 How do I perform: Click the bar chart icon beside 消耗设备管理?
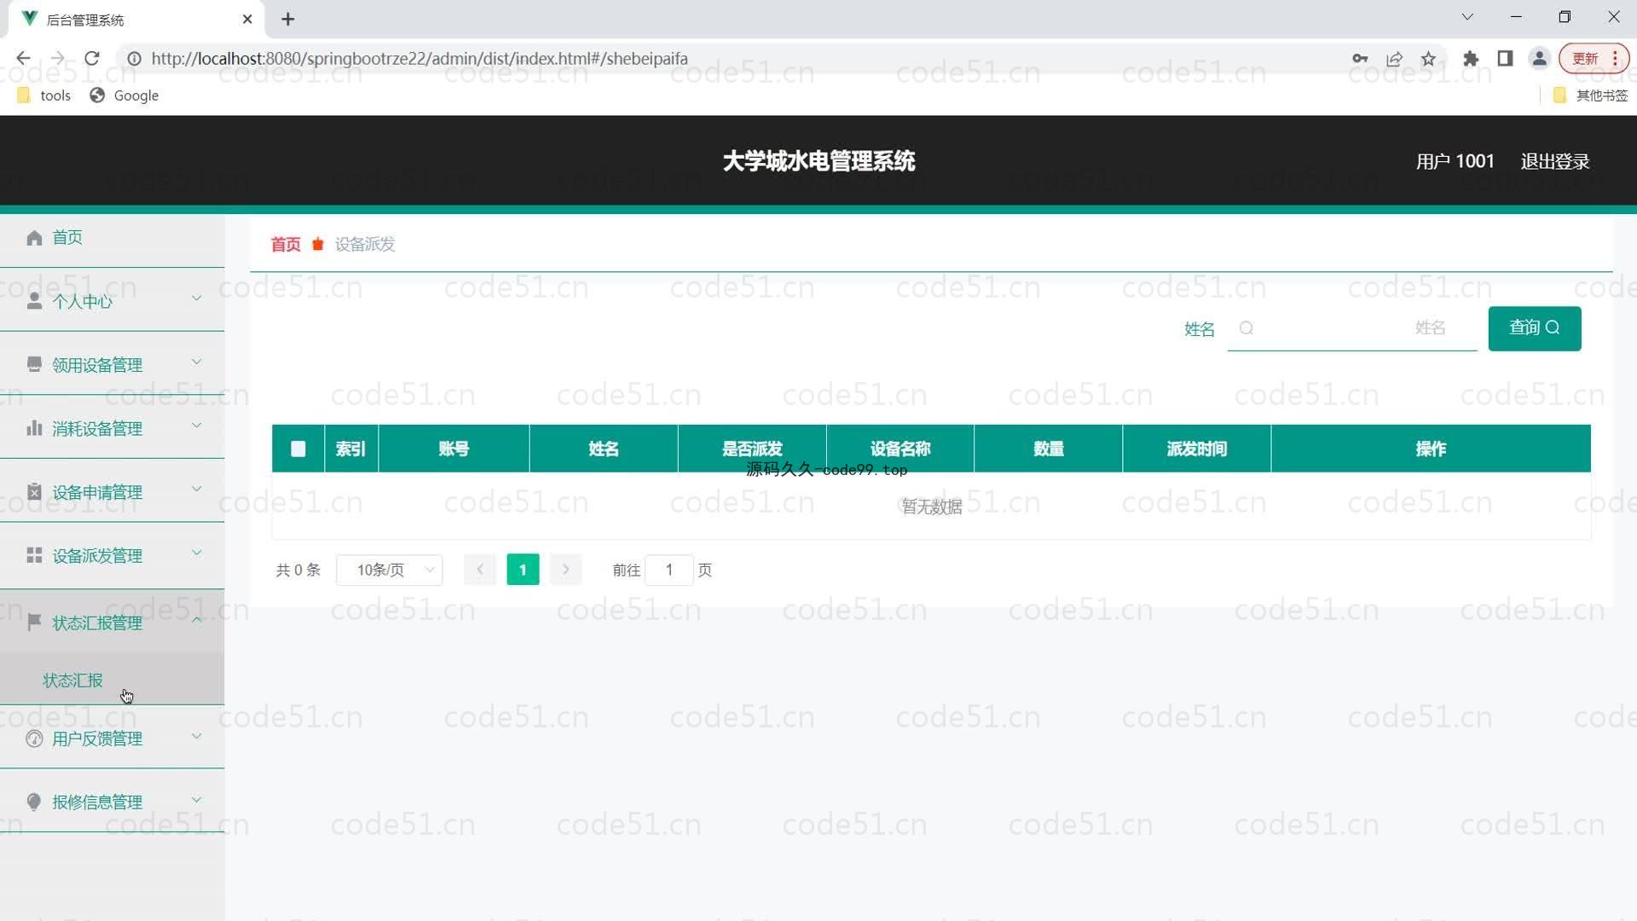tap(34, 428)
